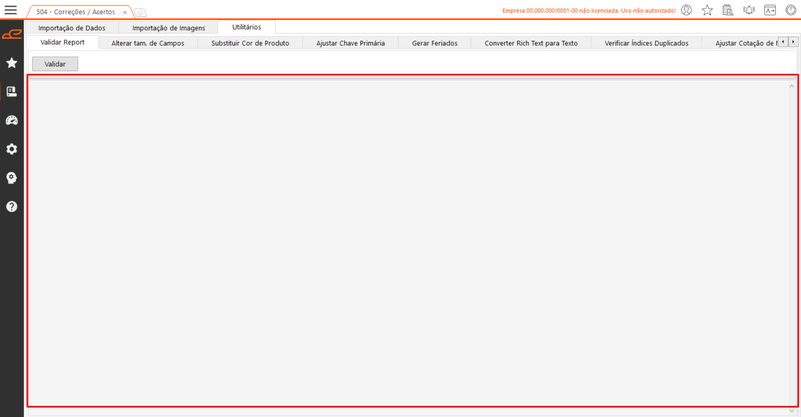Image resolution: width=801 pixels, height=417 pixels.
Task: Click the head-with-gear icon in sidebar
Action: tap(12, 178)
